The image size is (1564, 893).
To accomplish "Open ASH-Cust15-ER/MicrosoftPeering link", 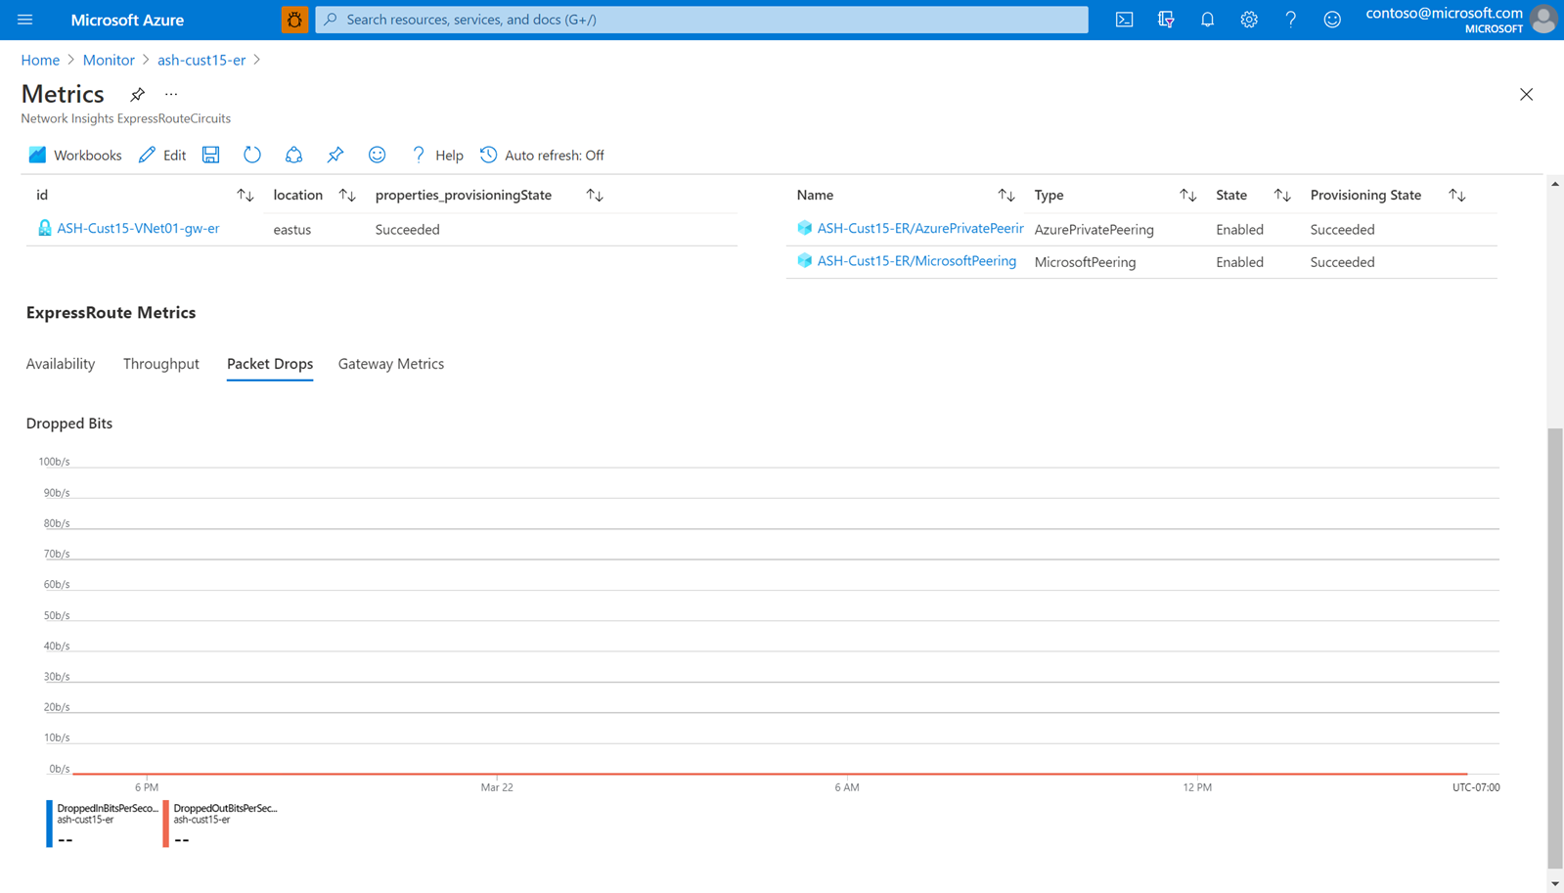I will pyautogui.click(x=916, y=261).
